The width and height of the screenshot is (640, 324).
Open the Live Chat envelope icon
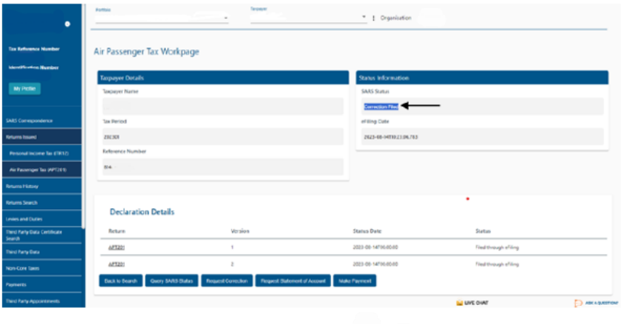tap(459, 303)
